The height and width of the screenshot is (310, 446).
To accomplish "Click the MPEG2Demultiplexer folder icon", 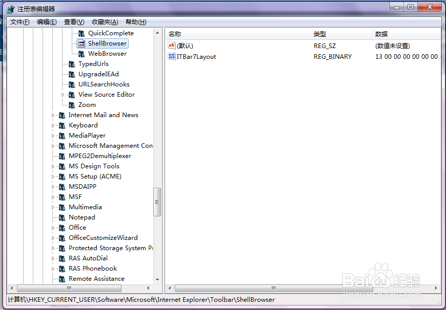I will click(63, 156).
